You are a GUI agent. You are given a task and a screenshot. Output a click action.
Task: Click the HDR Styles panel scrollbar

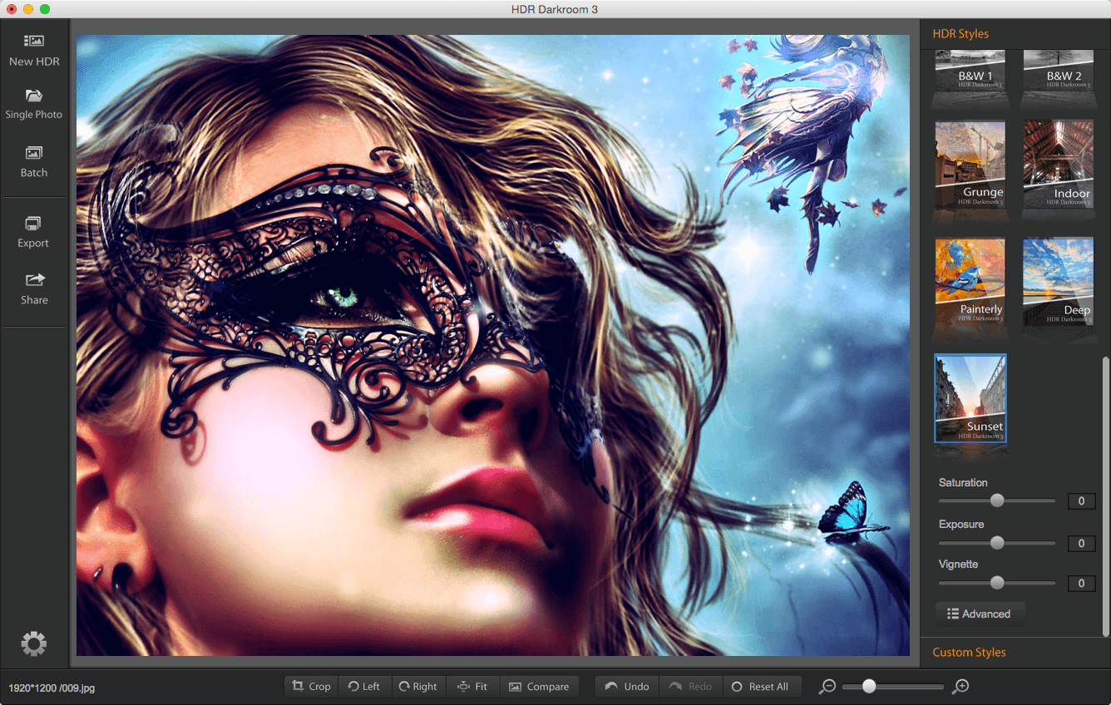1105,496
